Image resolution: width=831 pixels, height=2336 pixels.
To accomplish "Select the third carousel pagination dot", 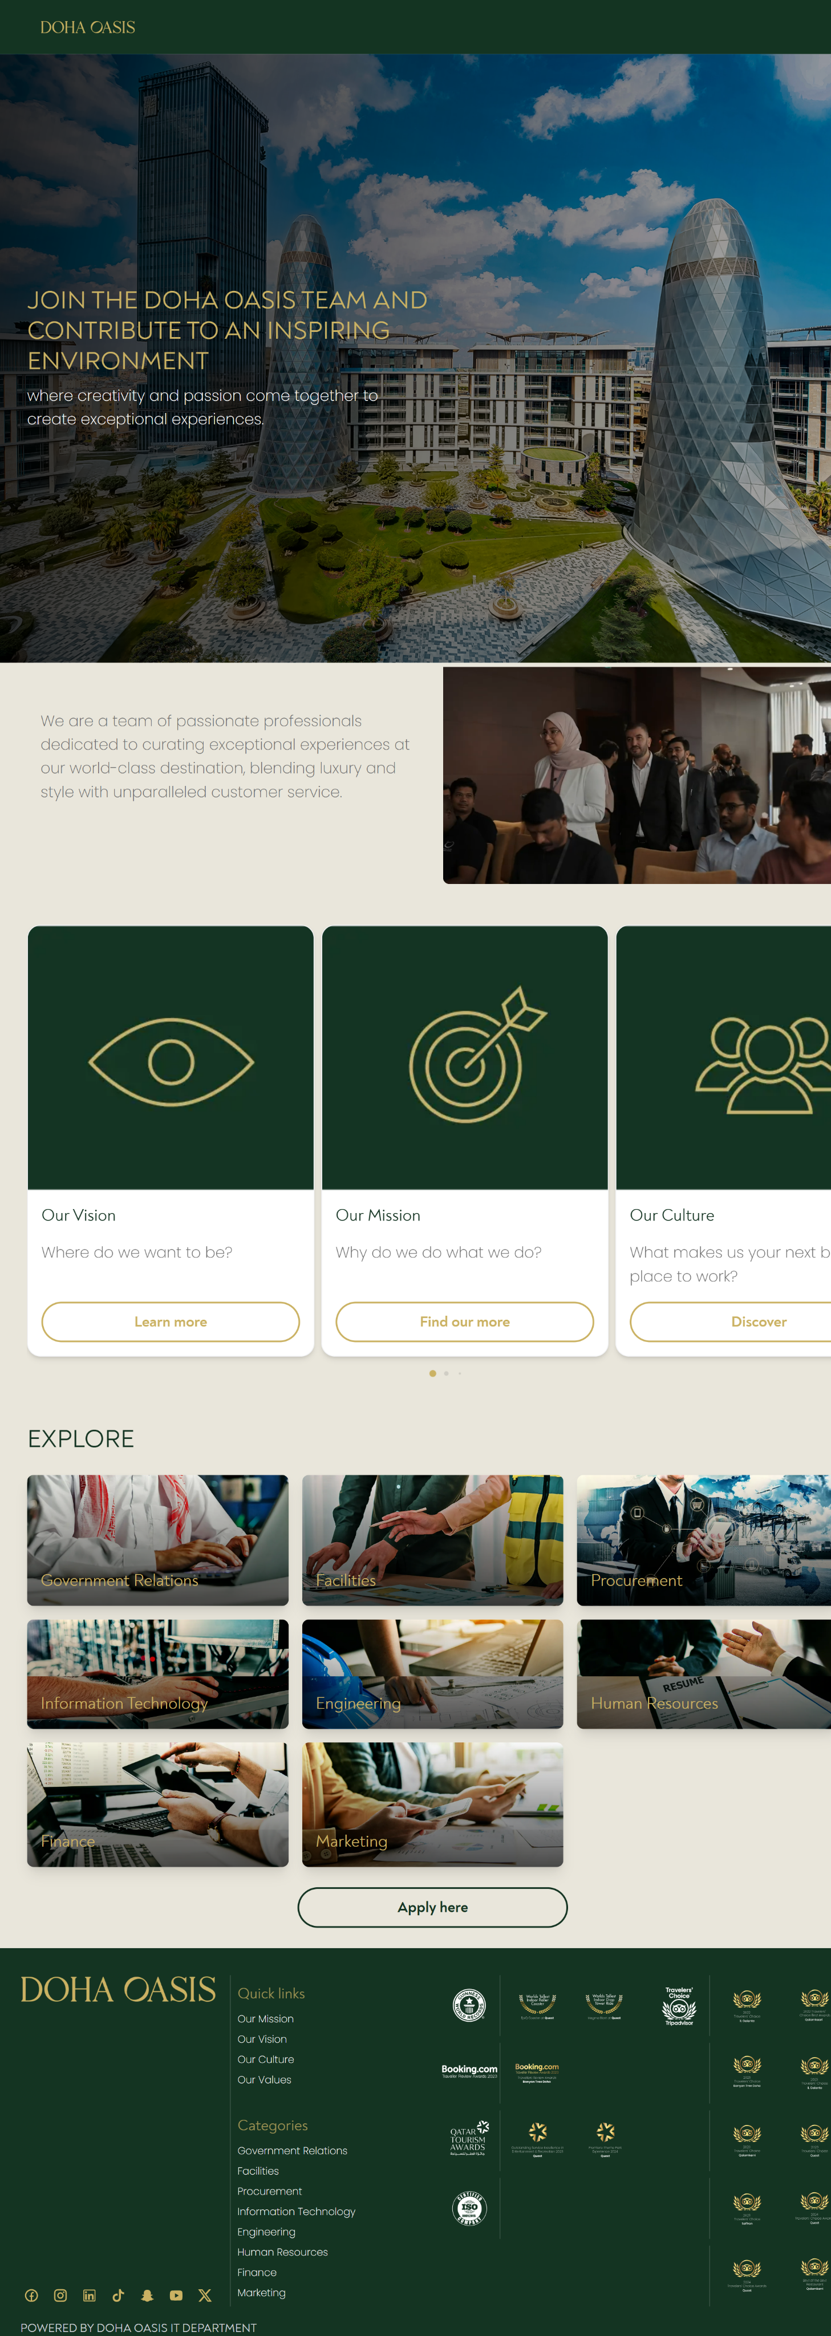I will point(460,1373).
